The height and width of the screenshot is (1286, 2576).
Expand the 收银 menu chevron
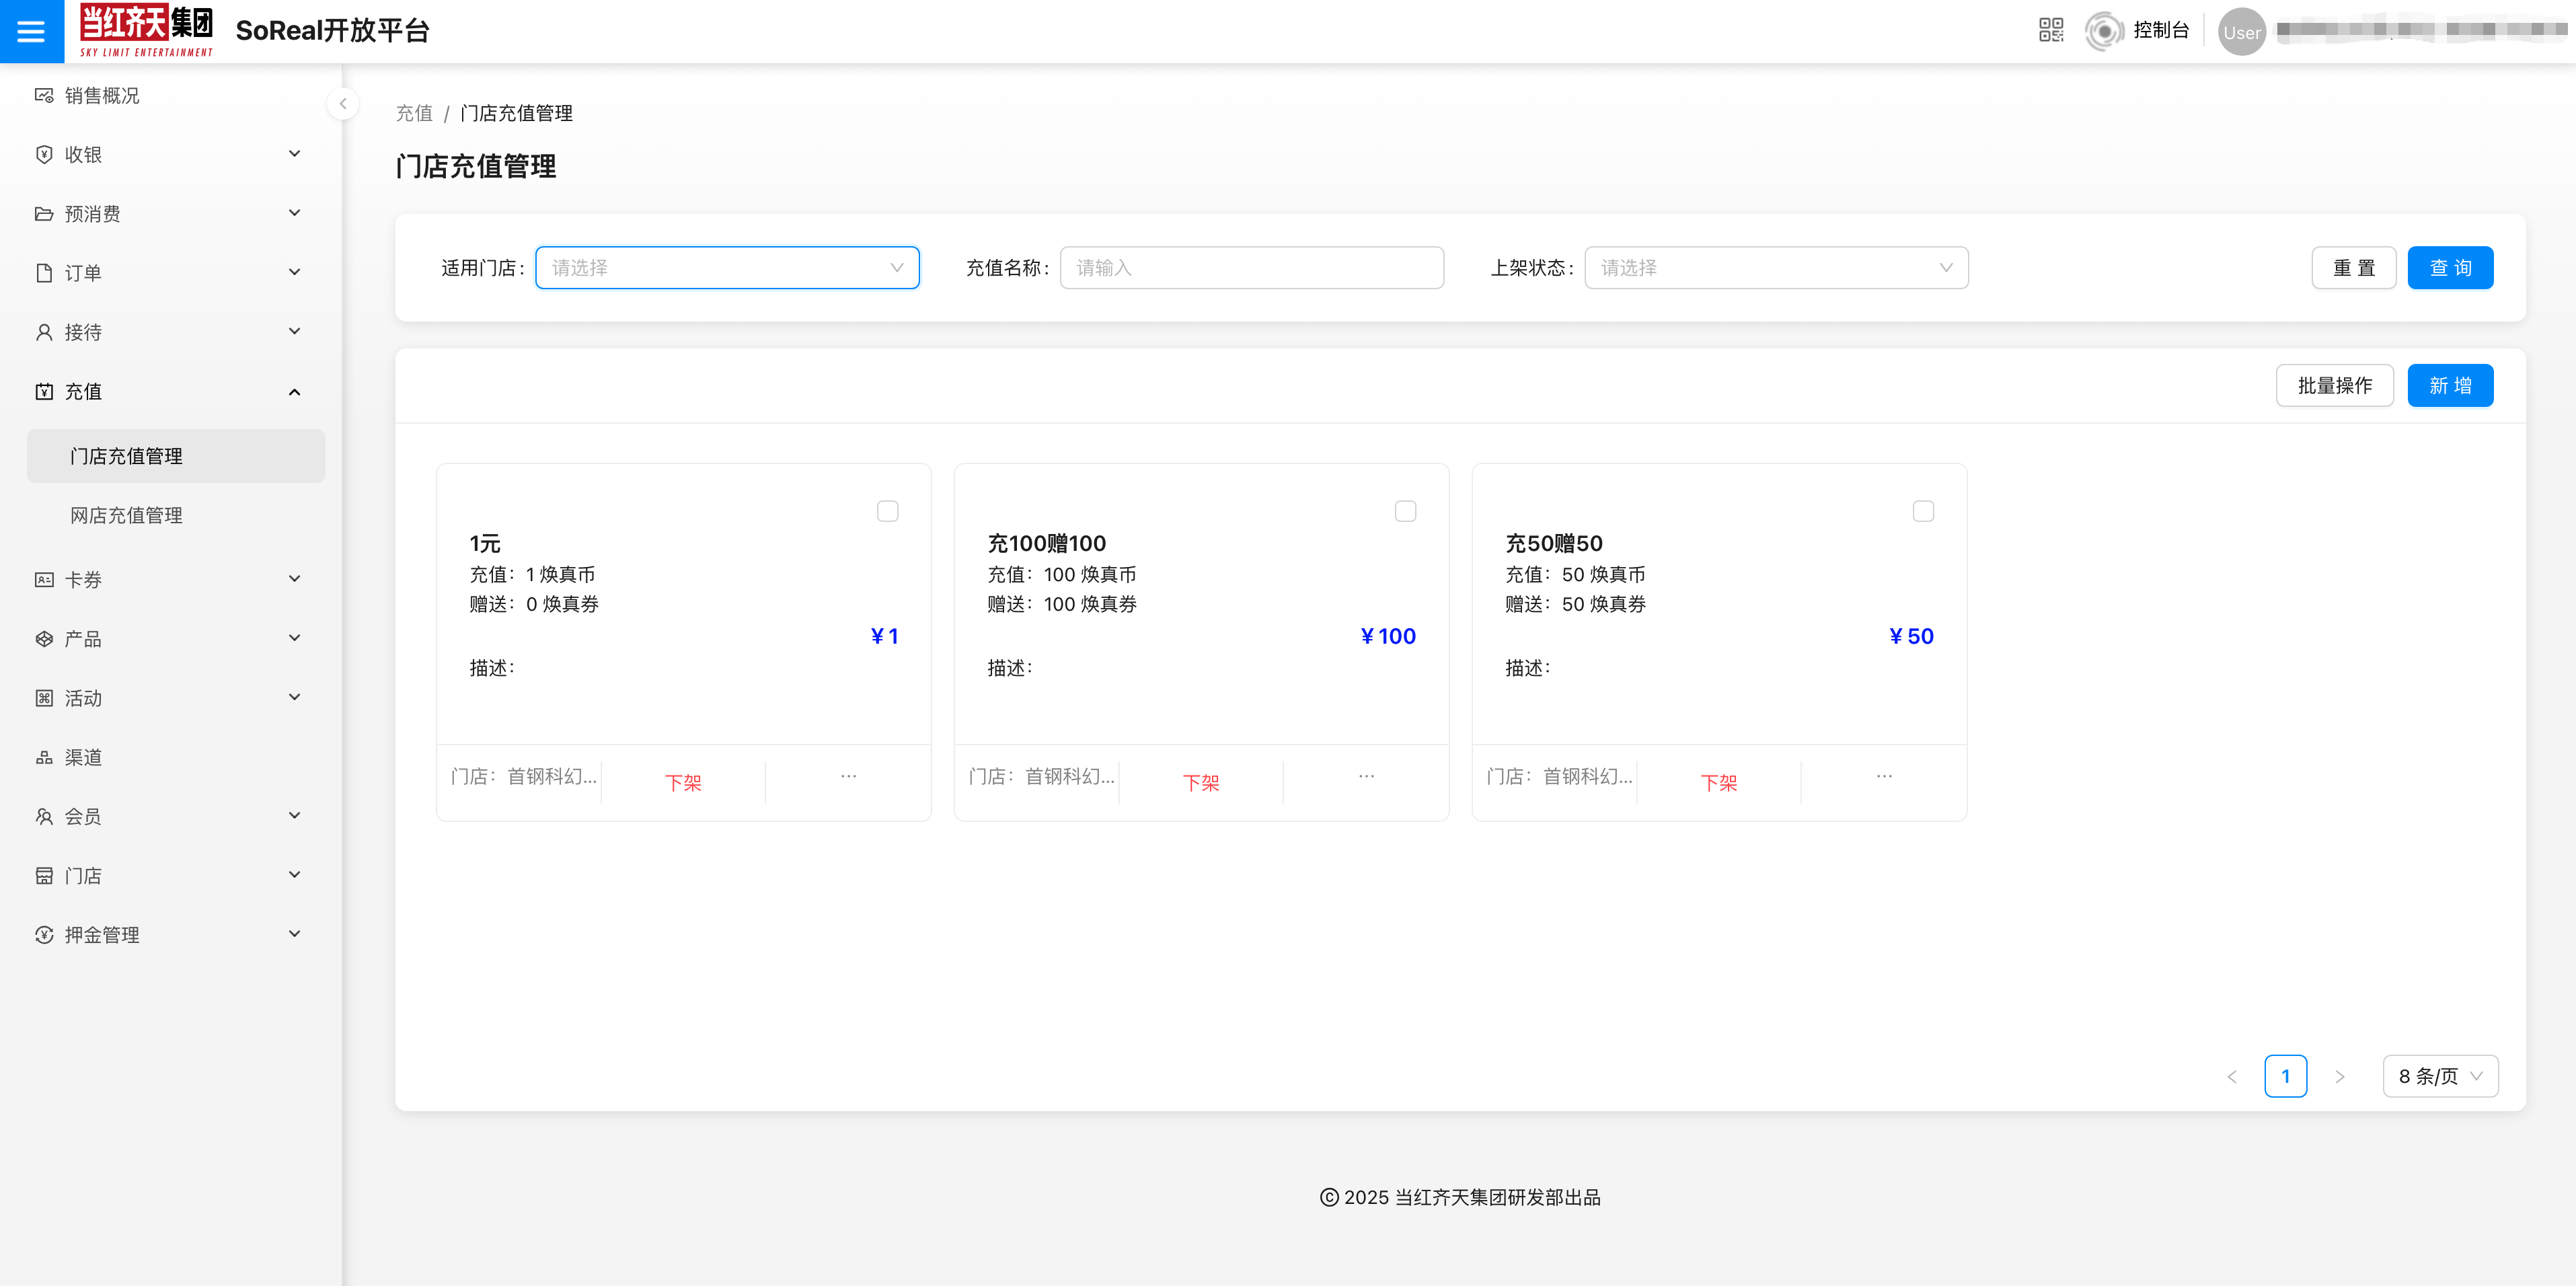tap(295, 154)
